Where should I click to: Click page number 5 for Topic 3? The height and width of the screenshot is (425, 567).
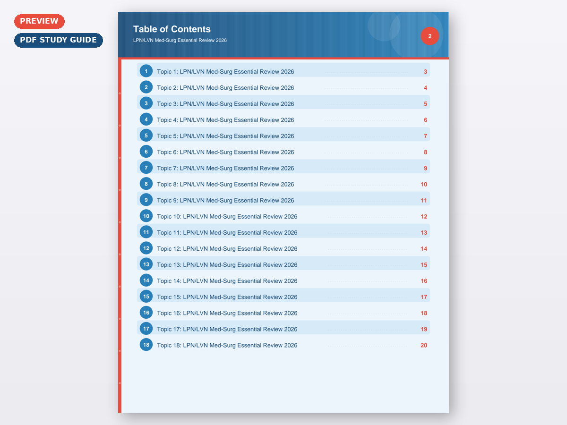pyautogui.click(x=425, y=104)
